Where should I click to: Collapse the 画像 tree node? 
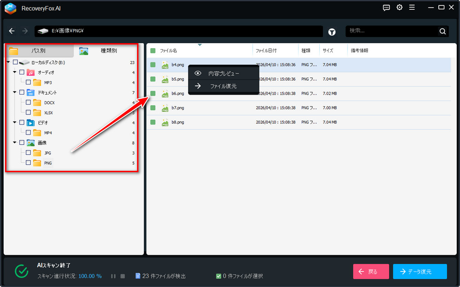[x=15, y=143]
